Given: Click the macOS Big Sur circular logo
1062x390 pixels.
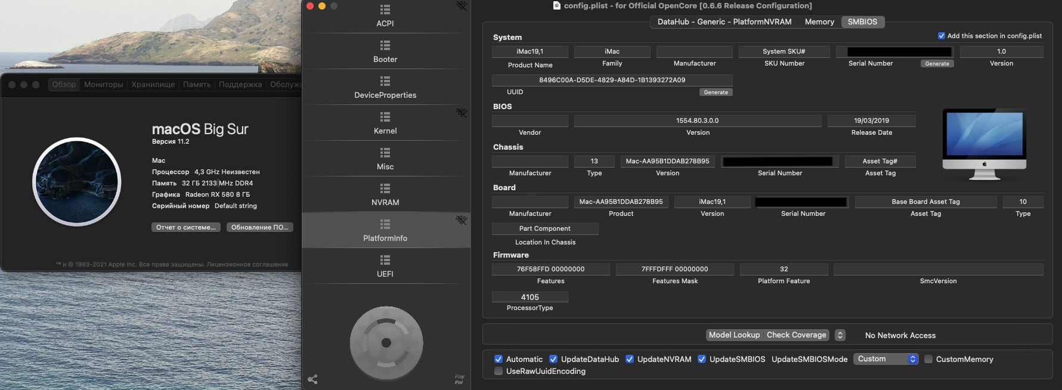Looking at the screenshot, I should coord(76,182).
